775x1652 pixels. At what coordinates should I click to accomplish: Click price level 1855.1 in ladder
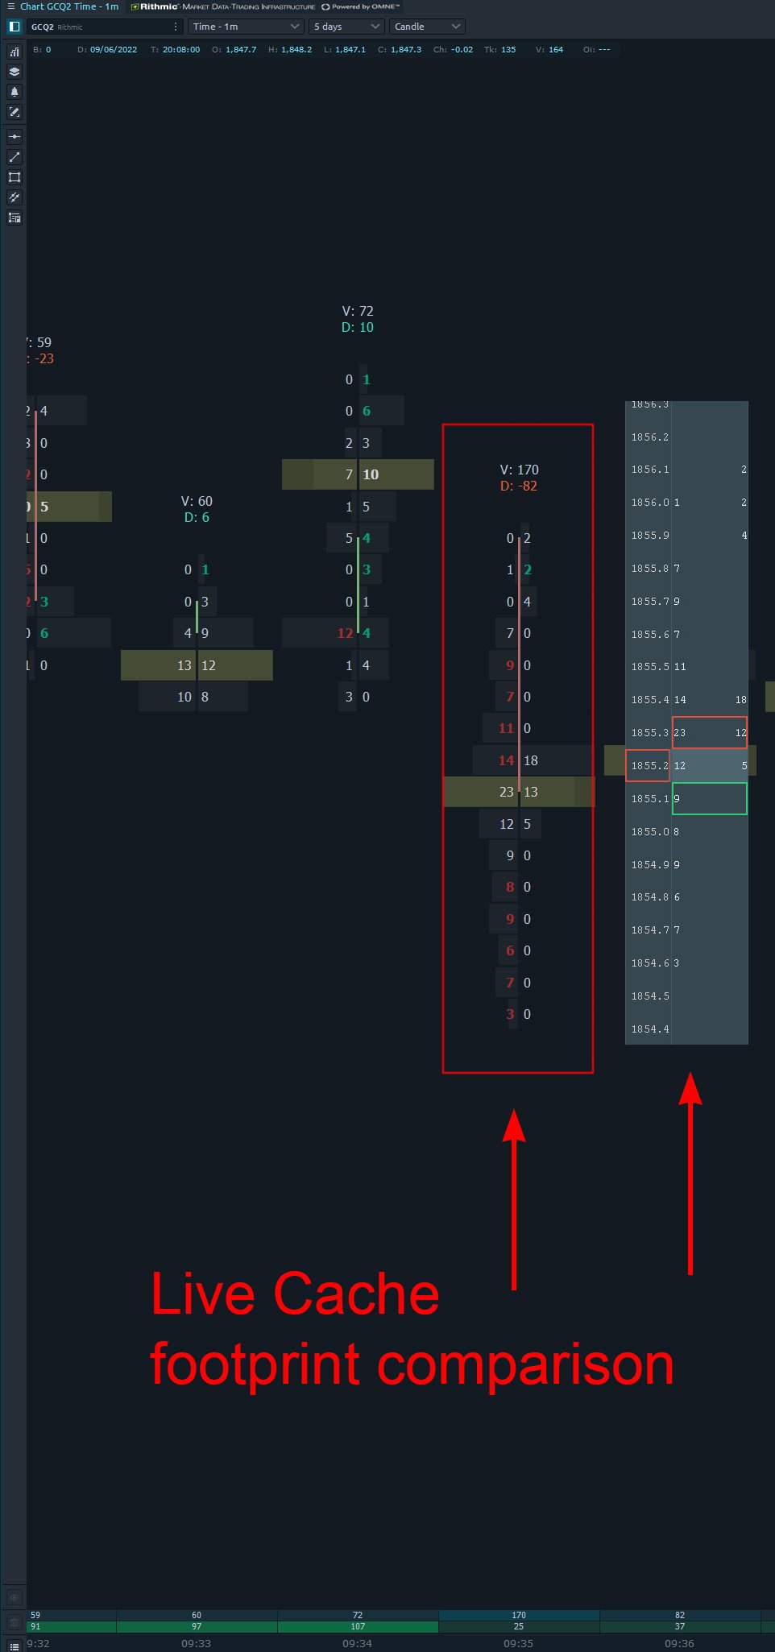pyautogui.click(x=649, y=799)
